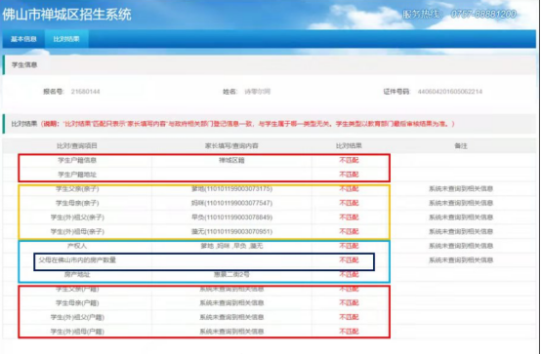The height and width of the screenshot is (354, 541).
Task: Click the remark in the 学生母亲(亲子) row
Action: click(461, 203)
